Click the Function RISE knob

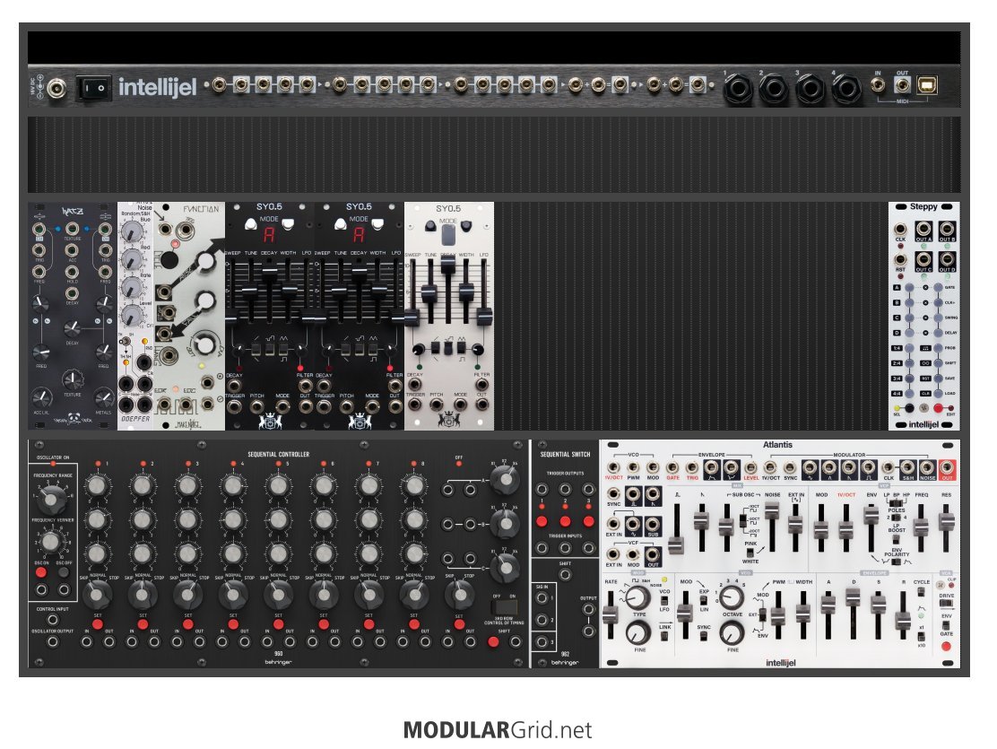click(x=206, y=262)
